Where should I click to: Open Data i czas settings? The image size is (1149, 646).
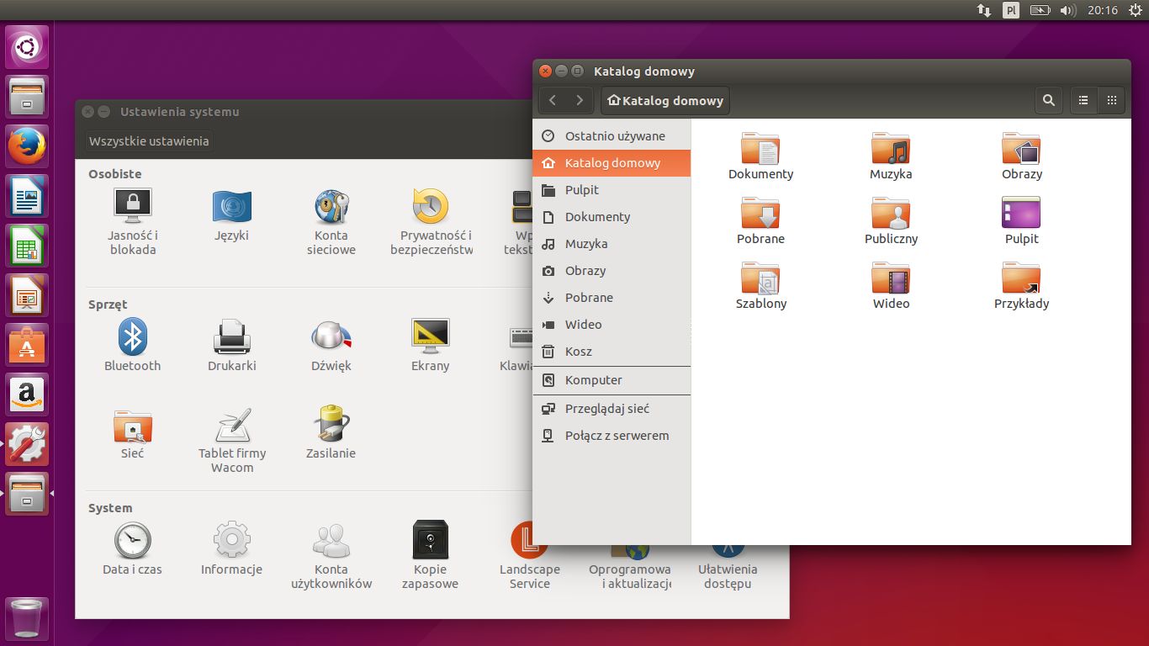(132, 548)
